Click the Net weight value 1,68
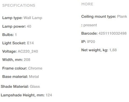Viewport: 129px width, 102px height. pyautogui.click(x=113, y=50)
